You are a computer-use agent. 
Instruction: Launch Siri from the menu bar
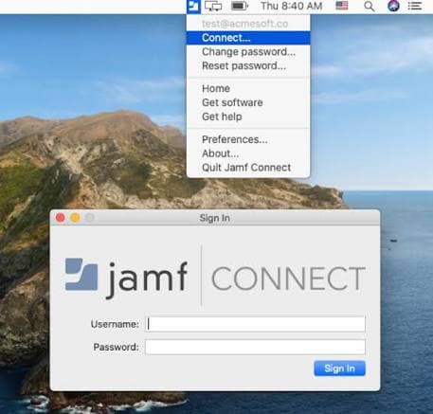393,6
